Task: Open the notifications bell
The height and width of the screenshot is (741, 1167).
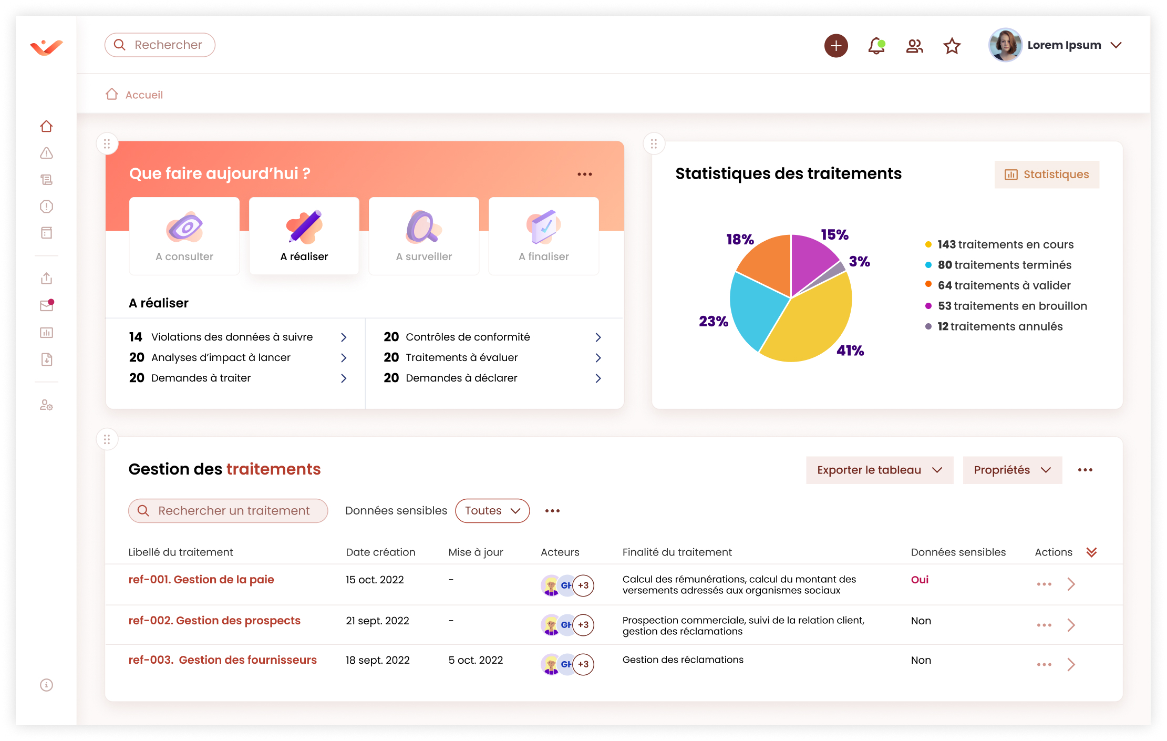Action: click(x=876, y=46)
